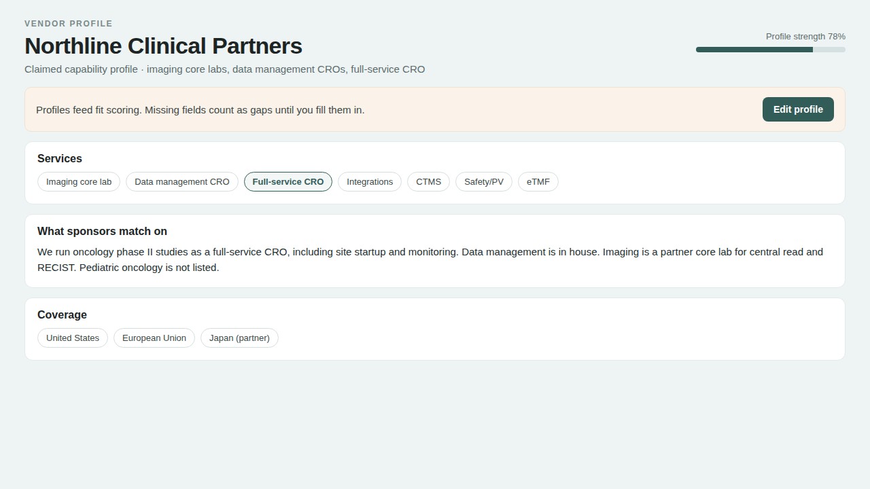Click the Claimed capability profile subtitle
This screenshot has height=489, width=870.
pos(224,69)
